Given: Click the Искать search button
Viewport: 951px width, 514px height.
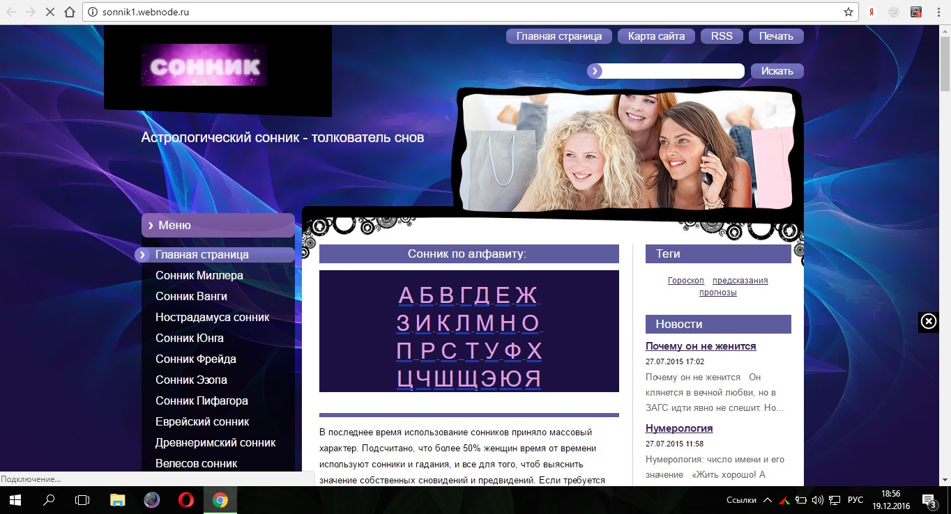Looking at the screenshot, I should [x=777, y=71].
